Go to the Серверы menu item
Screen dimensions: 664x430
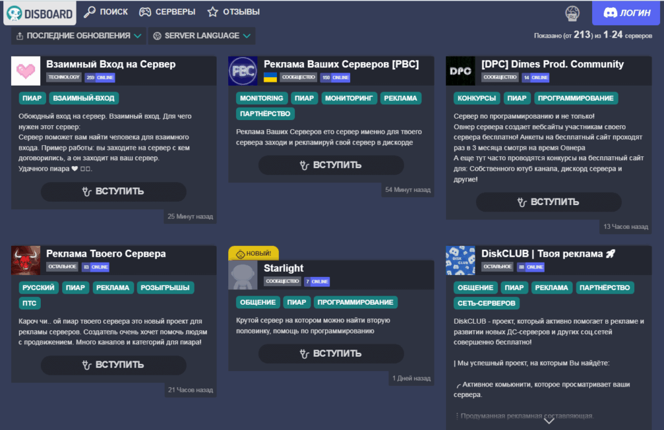pyautogui.click(x=167, y=12)
